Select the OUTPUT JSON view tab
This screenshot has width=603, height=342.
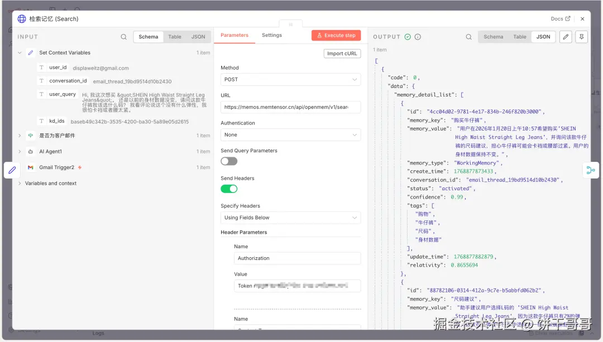coord(543,37)
